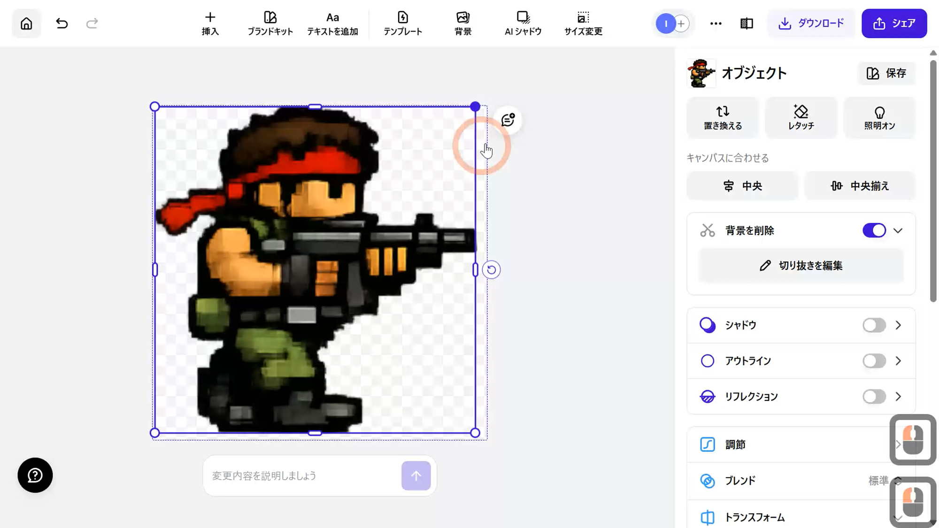The width and height of the screenshot is (939, 528).
Task: Click the ダウンロード download button
Action: click(811, 23)
